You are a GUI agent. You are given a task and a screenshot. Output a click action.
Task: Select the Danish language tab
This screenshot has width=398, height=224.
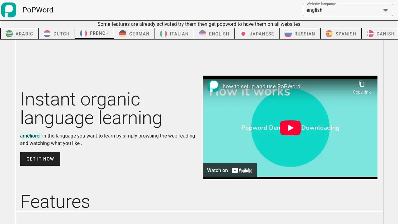pyautogui.click(x=380, y=34)
